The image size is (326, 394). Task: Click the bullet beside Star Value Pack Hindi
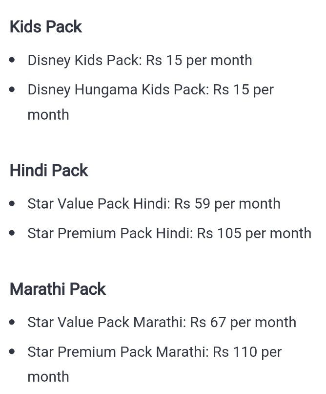[x=12, y=204]
